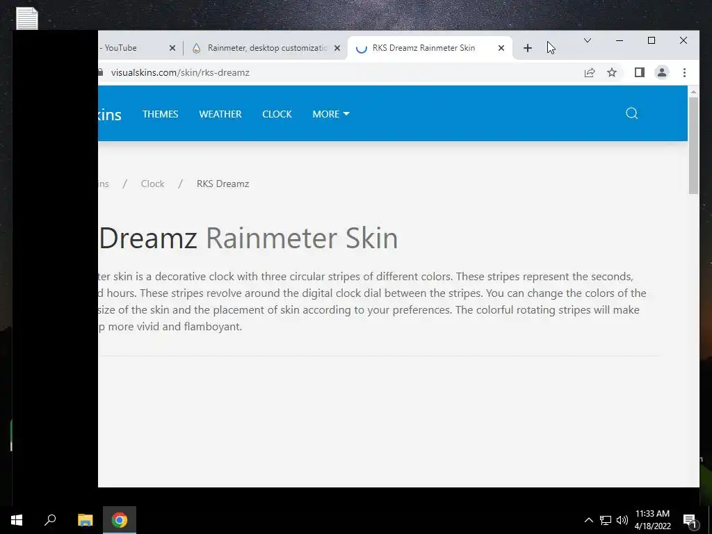712x534 pixels.
Task: Open the Chrome three-dot menu
Action: (x=684, y=72)
